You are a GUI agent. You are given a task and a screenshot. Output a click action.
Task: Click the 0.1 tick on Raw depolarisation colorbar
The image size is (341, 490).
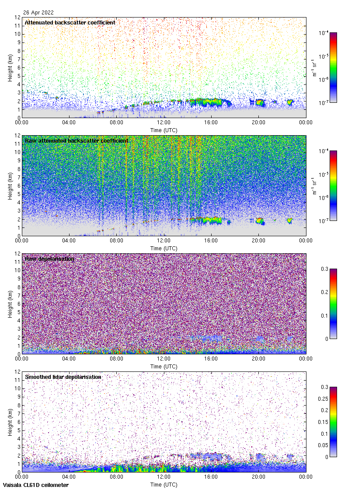click(x=325, y=315)
